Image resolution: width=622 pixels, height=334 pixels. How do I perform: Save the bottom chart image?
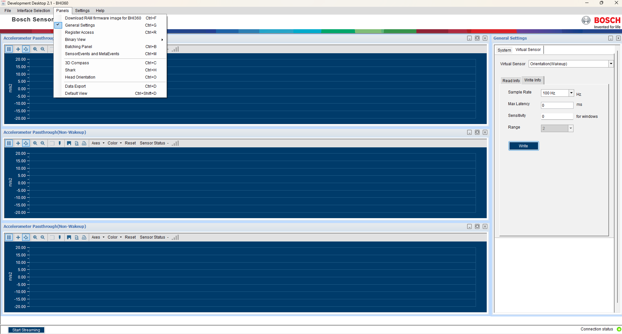pos(69,237)
